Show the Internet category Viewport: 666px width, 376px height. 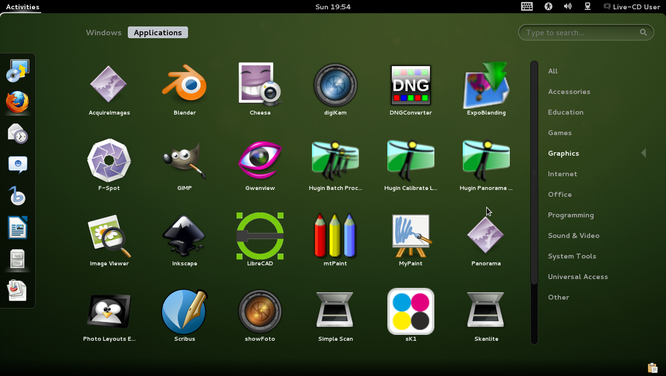click(562, 174)
